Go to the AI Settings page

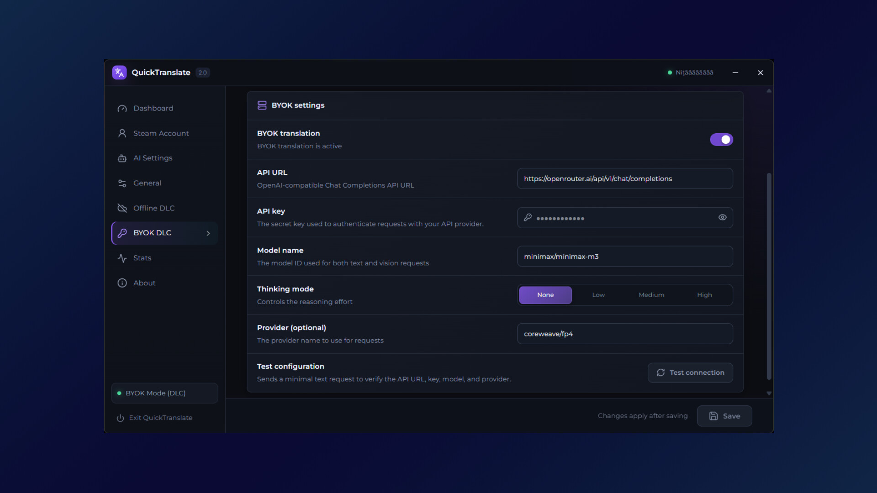[164, 158]
